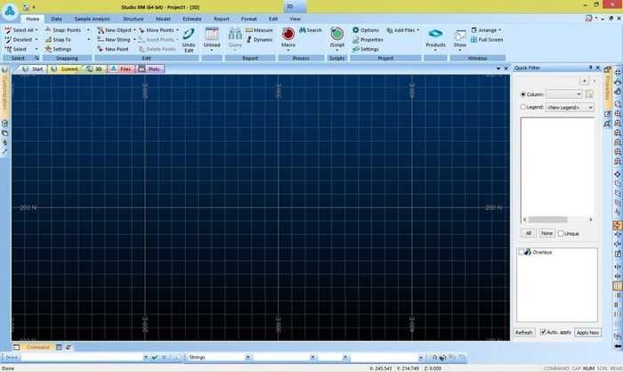Click New String button
Screen dimensions: 623x372
[114, 40]
